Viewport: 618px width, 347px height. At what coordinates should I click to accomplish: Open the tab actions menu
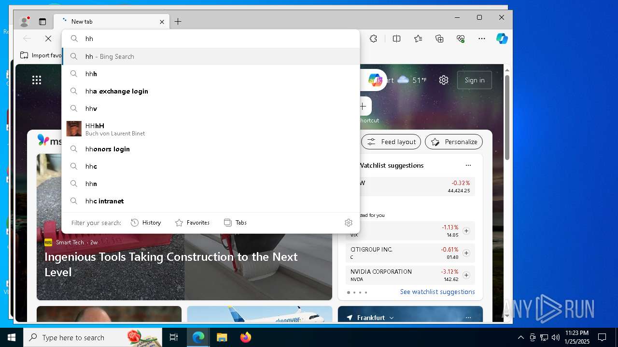point(42,22)
